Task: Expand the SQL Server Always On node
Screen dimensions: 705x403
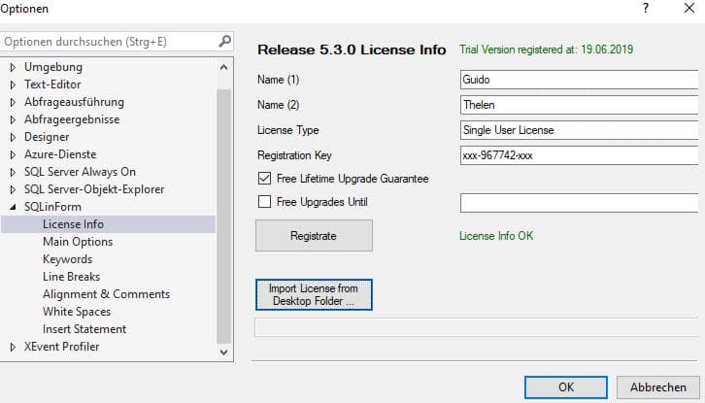Action: (13, 172)
